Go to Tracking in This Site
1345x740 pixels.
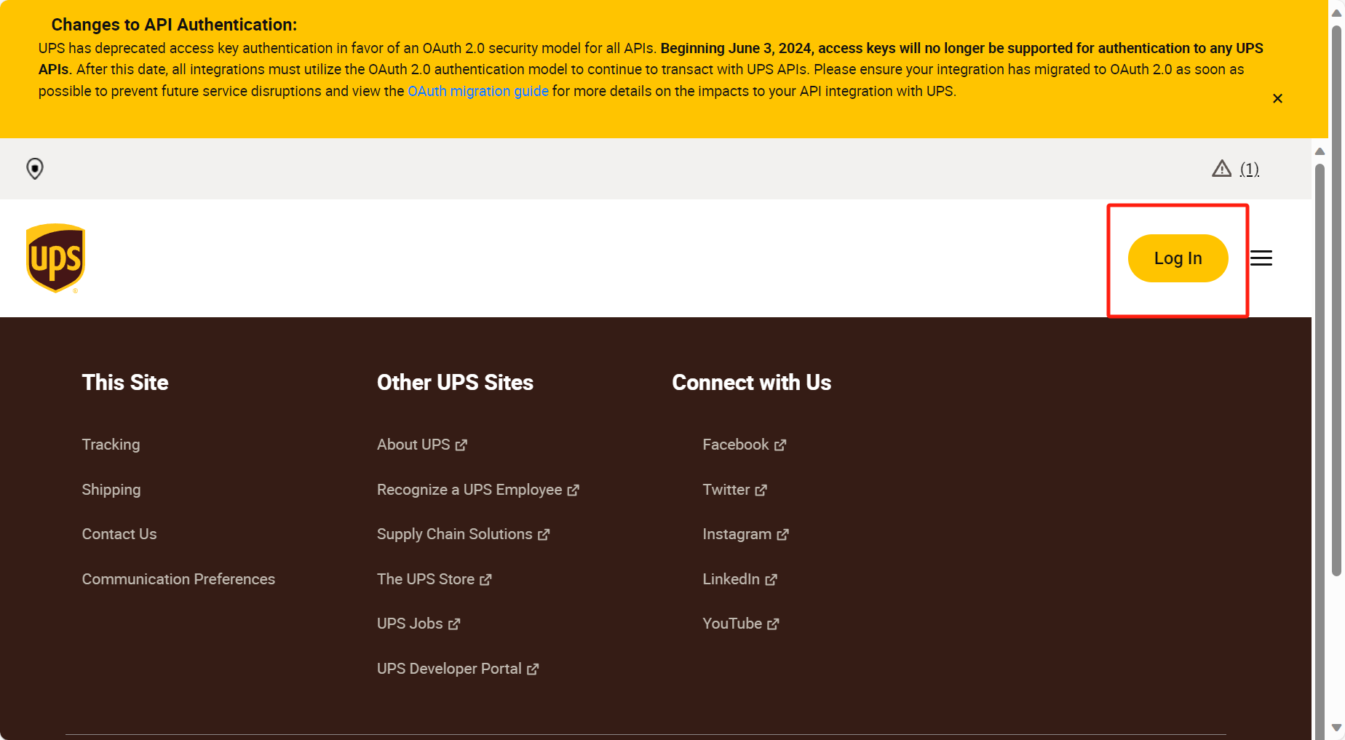click(x=111, y=445)
